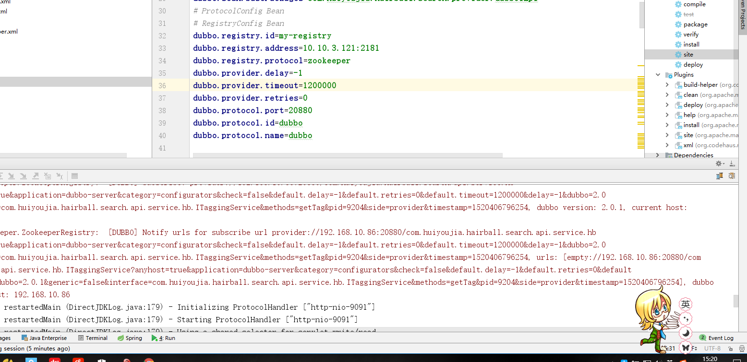Click the IME moon icon bubble
747x362 pixels.
[686, 332]
